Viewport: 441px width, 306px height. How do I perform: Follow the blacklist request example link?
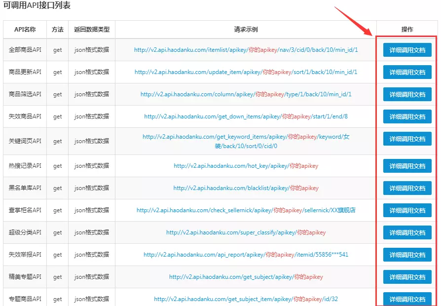pyautogui.click(x=246, y=188)
